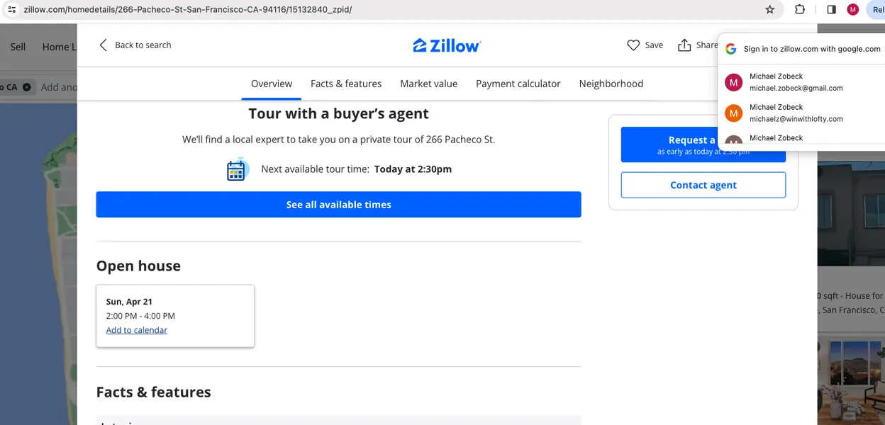
Task: Jump to the Neighborhood tab
Action: (611, 84)
